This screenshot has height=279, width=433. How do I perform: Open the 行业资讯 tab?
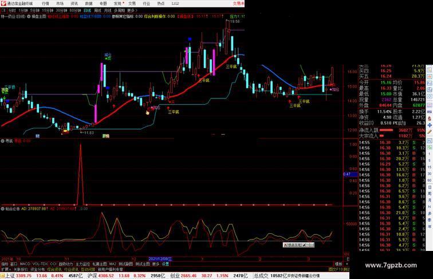[x=71, y=269]
